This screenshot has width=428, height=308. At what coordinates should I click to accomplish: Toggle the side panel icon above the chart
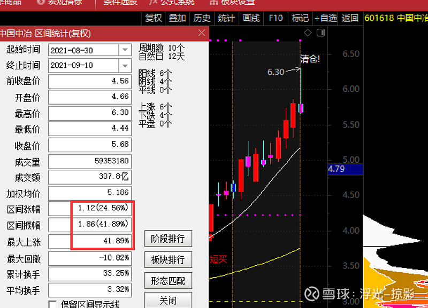320,33
